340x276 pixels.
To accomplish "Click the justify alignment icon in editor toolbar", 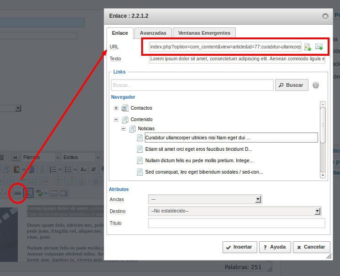I will 2,157.
